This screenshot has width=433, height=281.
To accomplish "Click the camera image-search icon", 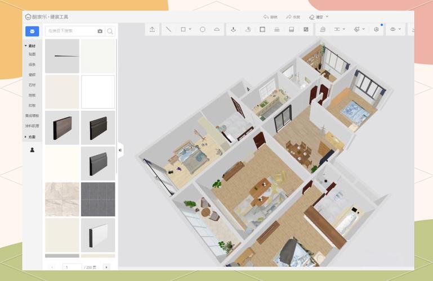I will [100, 31].
